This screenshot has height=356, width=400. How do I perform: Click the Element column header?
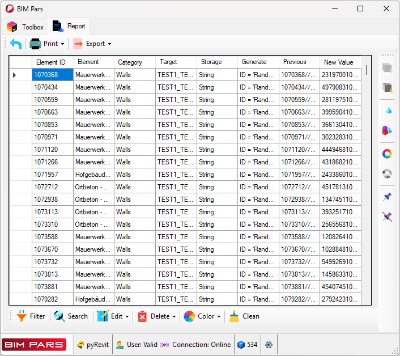93,62
